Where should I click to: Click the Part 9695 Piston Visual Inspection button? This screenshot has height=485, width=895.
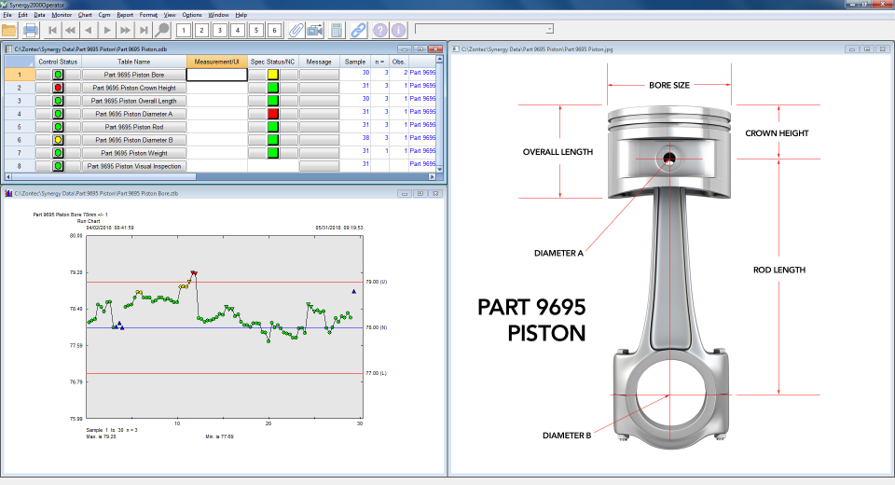click(133, 165)
